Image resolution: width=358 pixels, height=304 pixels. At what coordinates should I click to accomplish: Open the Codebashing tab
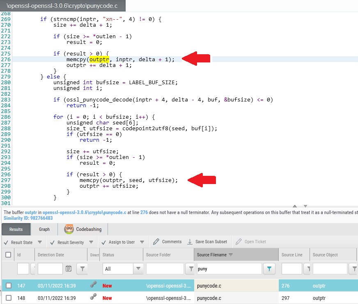pyautogui.click(x=83, y=229)
